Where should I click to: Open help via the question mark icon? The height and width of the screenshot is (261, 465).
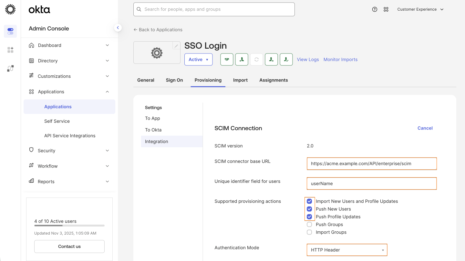375,9
